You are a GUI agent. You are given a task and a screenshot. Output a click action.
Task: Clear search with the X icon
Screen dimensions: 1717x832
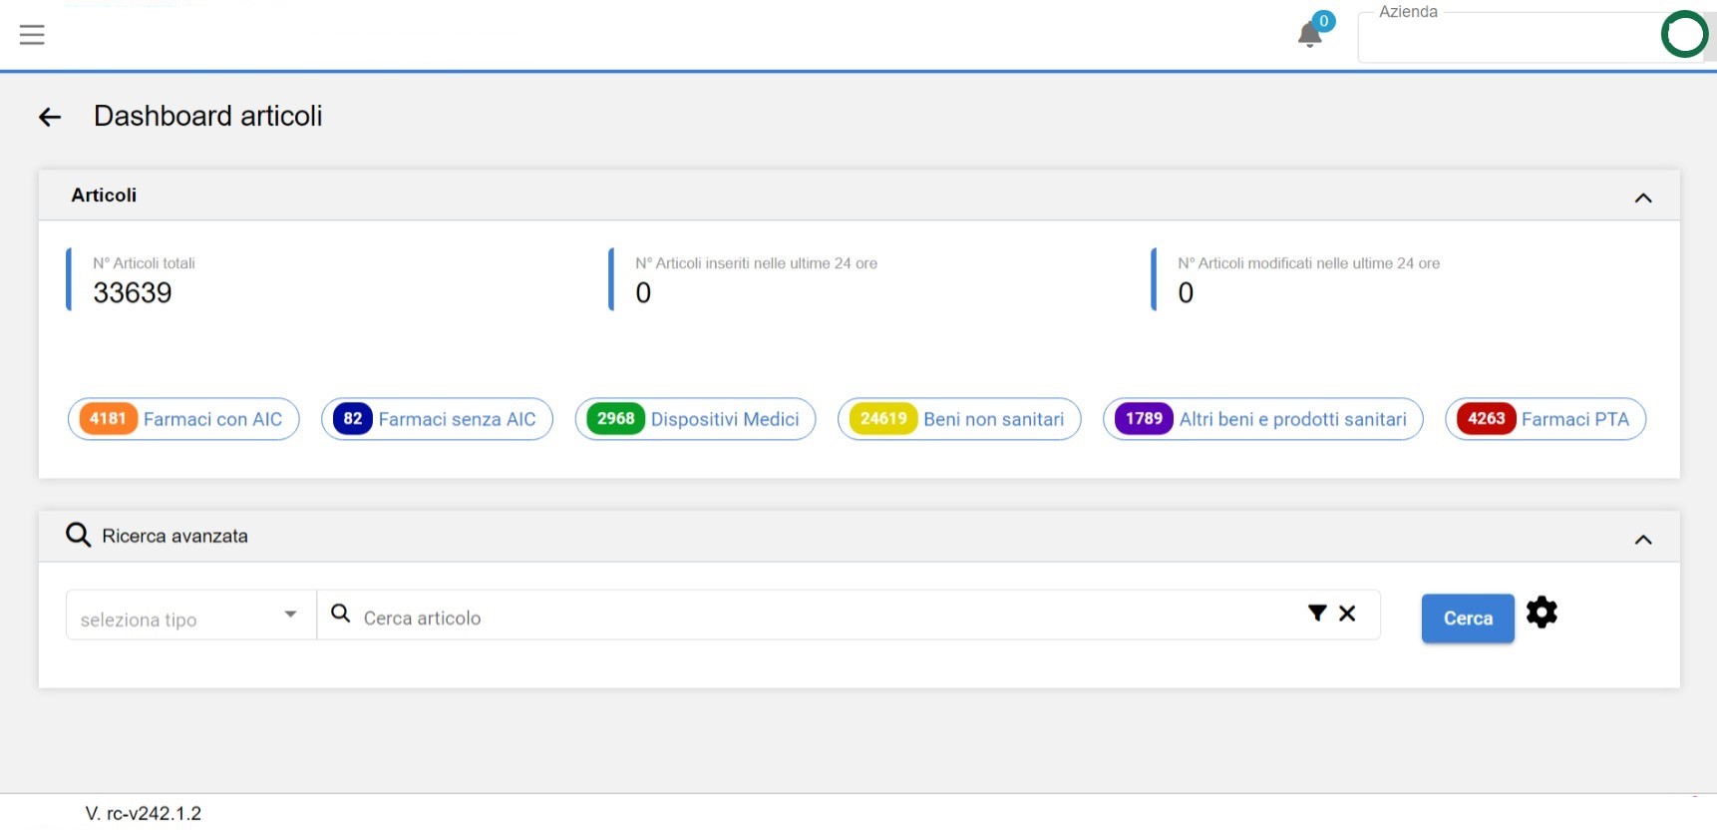[1347, 614]
